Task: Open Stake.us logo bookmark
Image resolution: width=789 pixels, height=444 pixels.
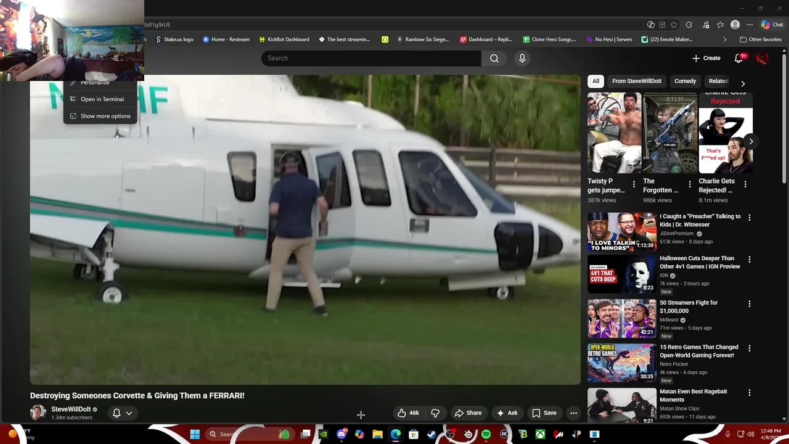Action: 174,39
